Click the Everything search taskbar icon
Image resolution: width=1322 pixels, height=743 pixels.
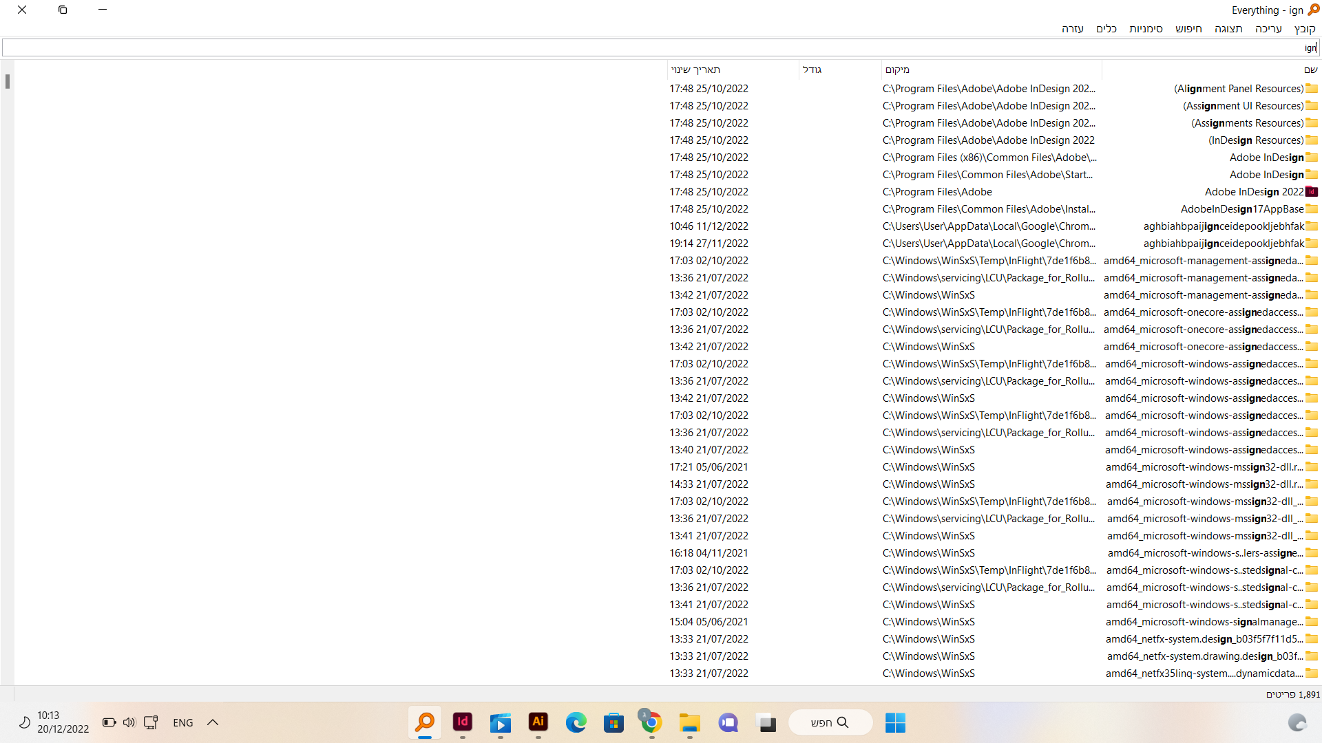(x=425, y=722)
